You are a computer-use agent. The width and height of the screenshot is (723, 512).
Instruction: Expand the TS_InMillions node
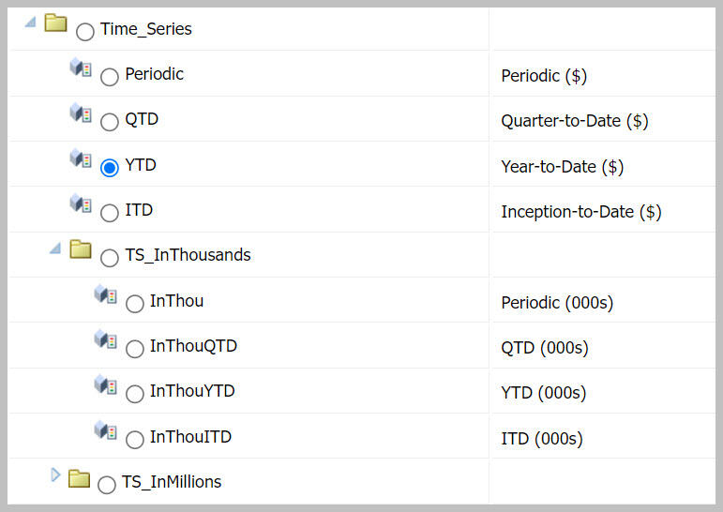(x=55, y=476)
